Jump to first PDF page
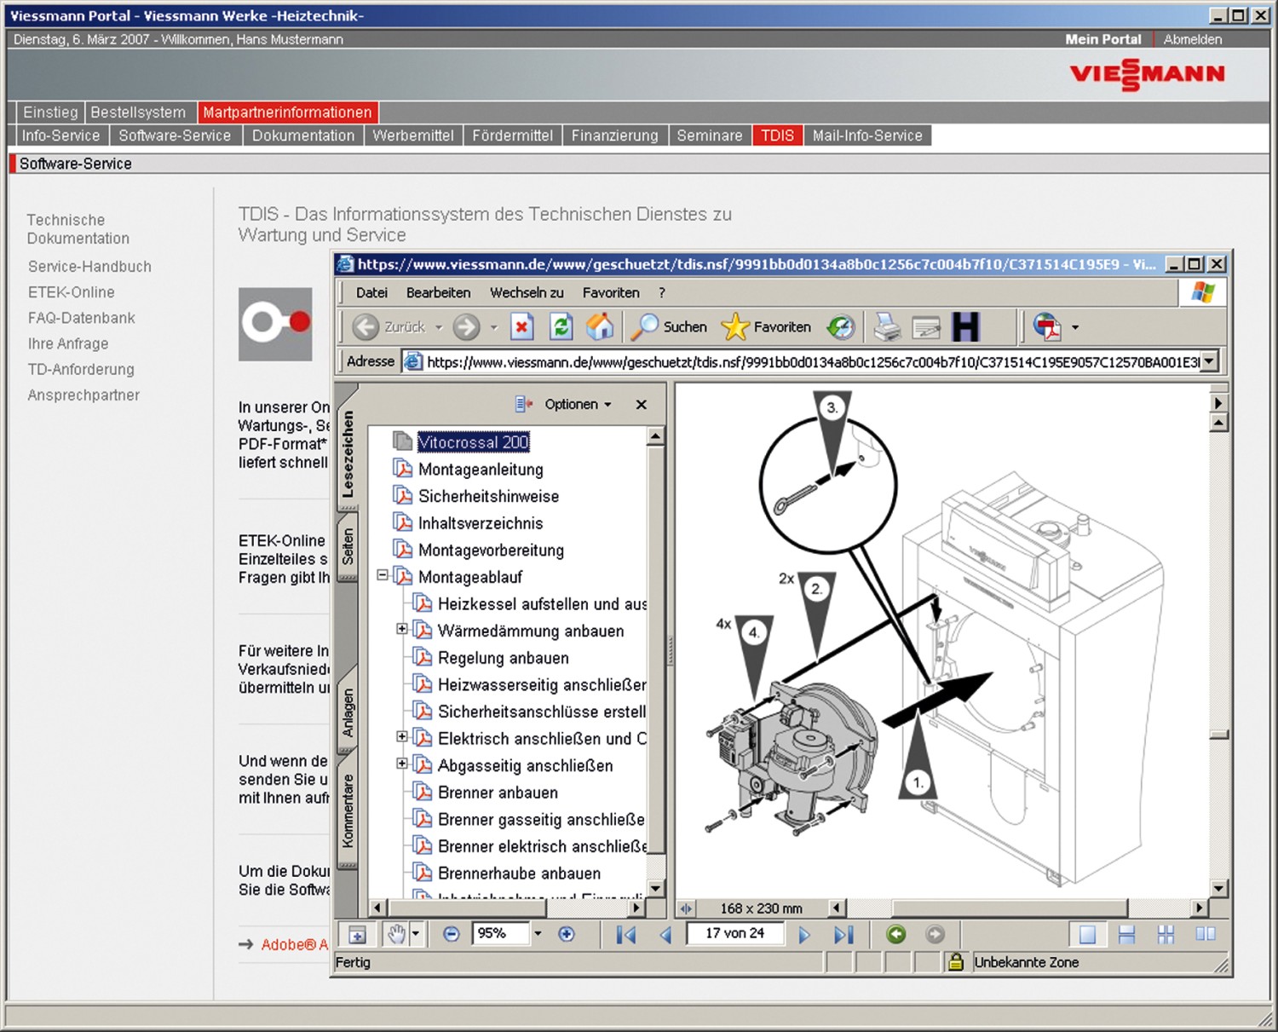 pyautogui.click(x=626, y=935)
